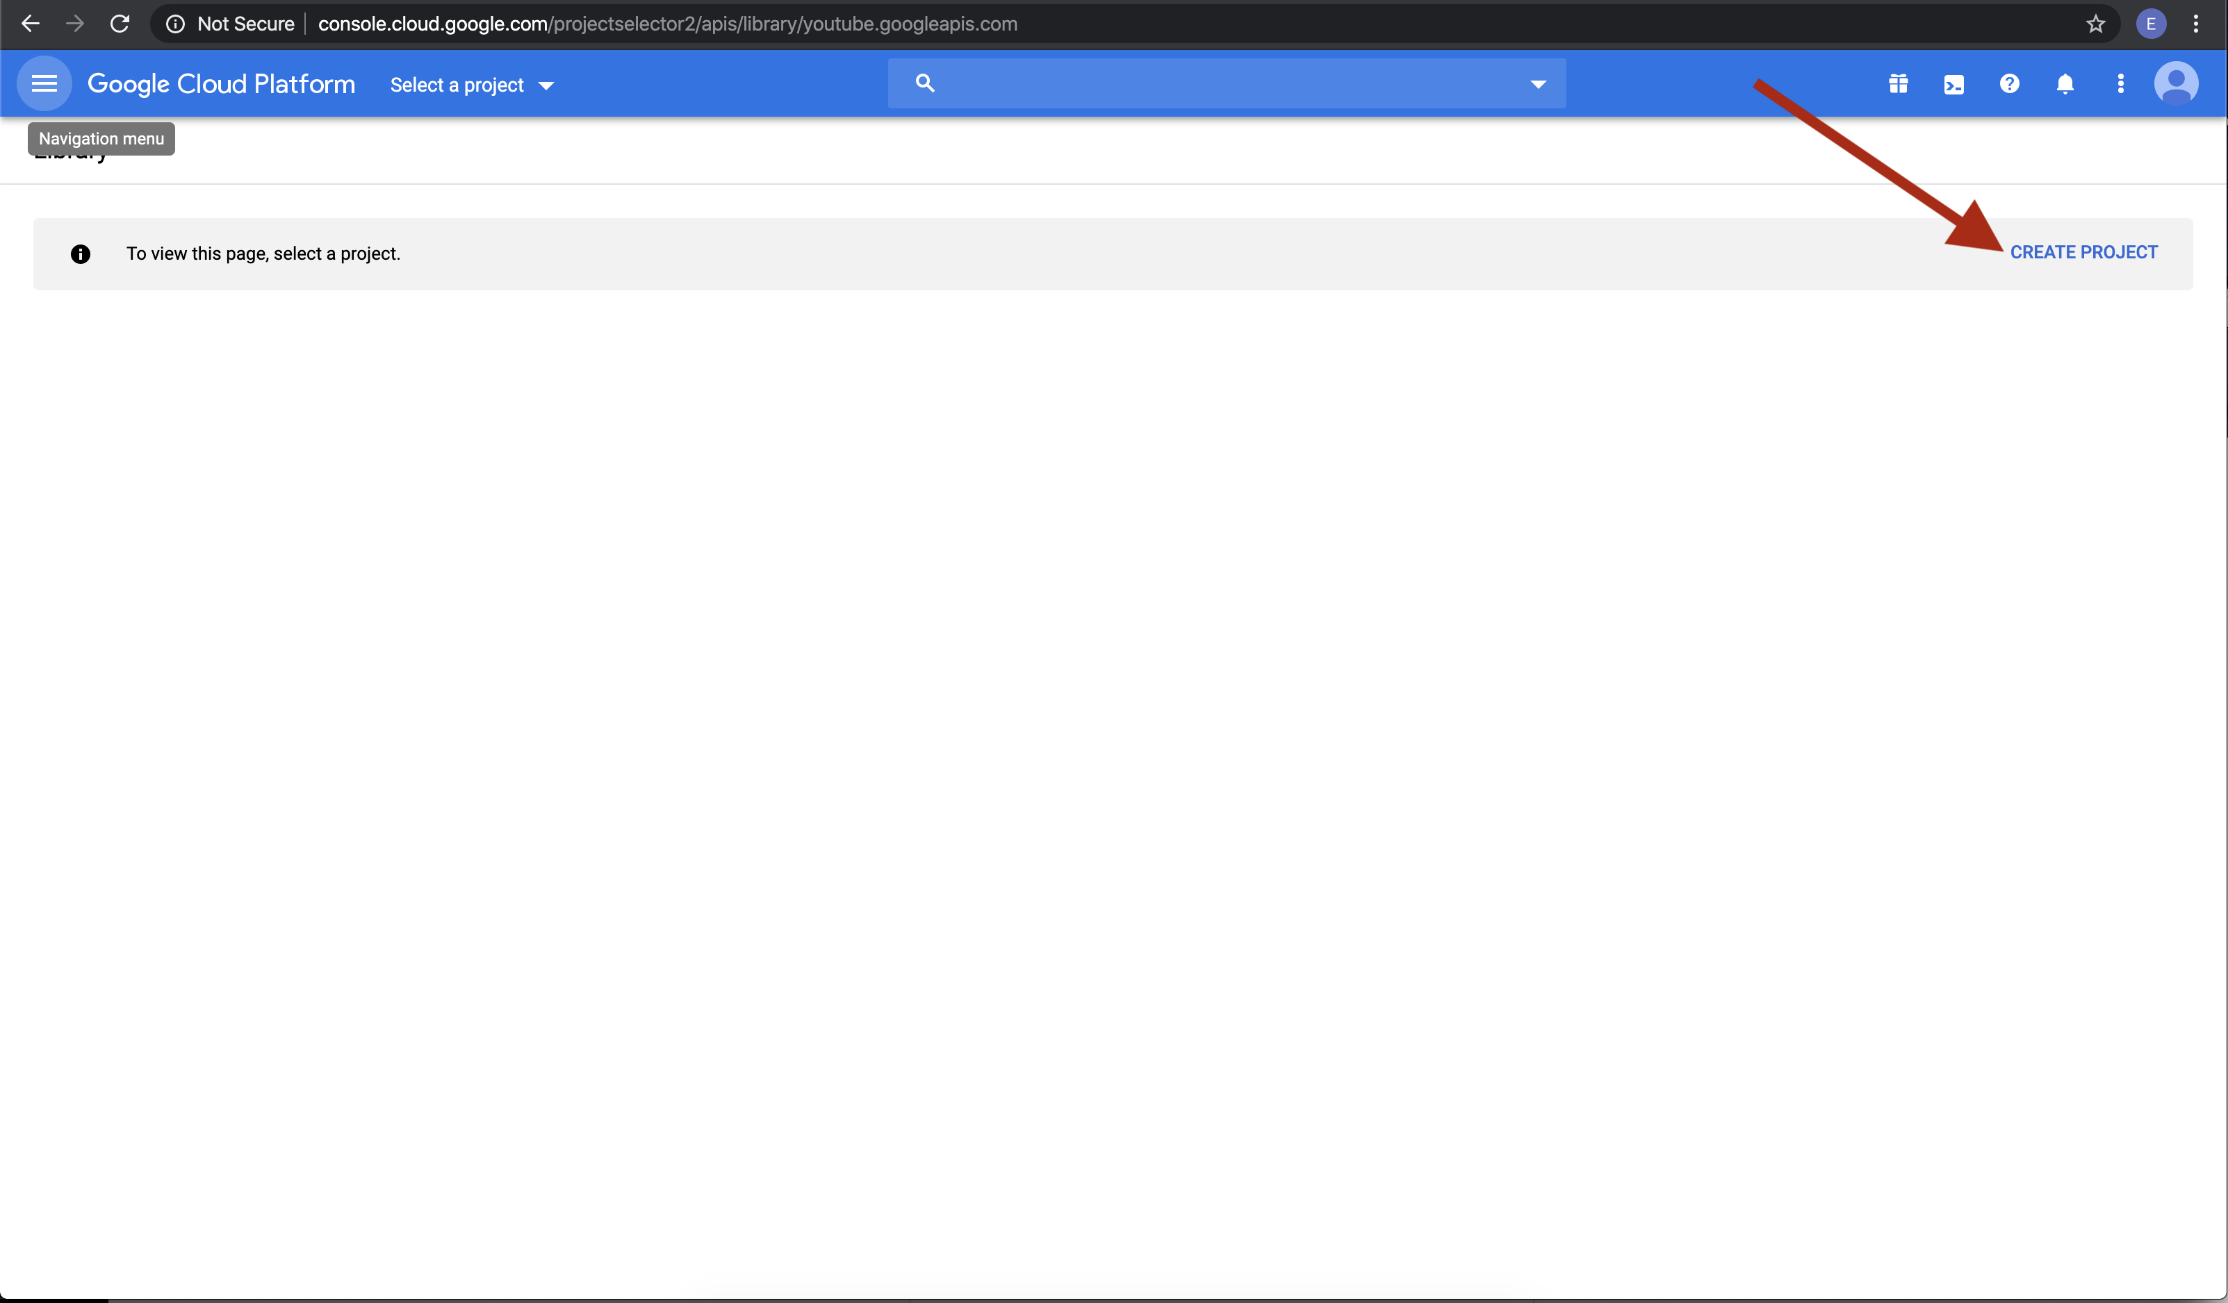Image resolution: width=2228 pixels, height=1303 pixels.
Task: Bookmark page with star icon
Action: coord(2095,24)
